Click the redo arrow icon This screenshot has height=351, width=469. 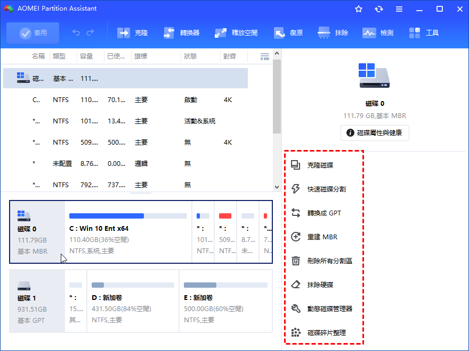(x=90, y=32)
